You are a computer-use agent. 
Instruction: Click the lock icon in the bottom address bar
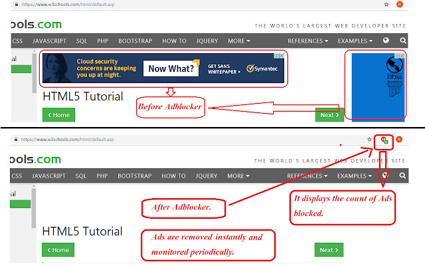[x=16, y=139]
